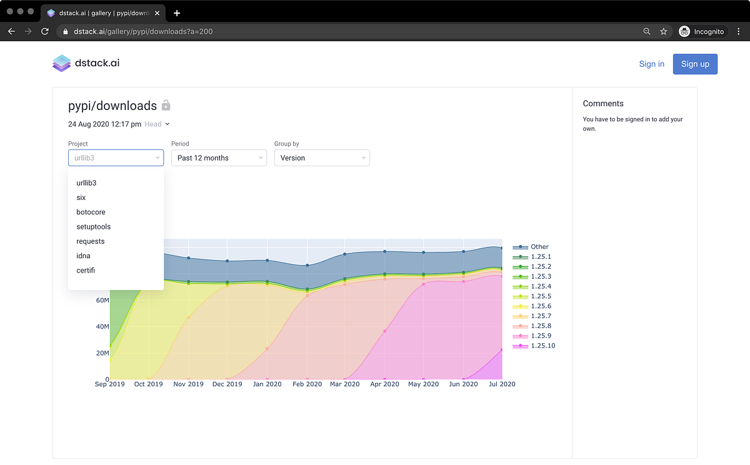The height and width of the screenshot is (465, 750).
Task: Click the reload page icon
Action: tap(44, 31)
